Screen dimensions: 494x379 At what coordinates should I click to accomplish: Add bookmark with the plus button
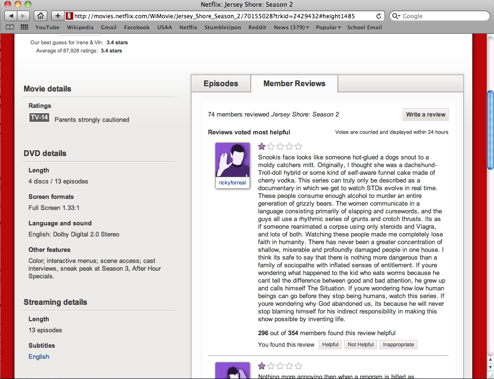(57, 16)
